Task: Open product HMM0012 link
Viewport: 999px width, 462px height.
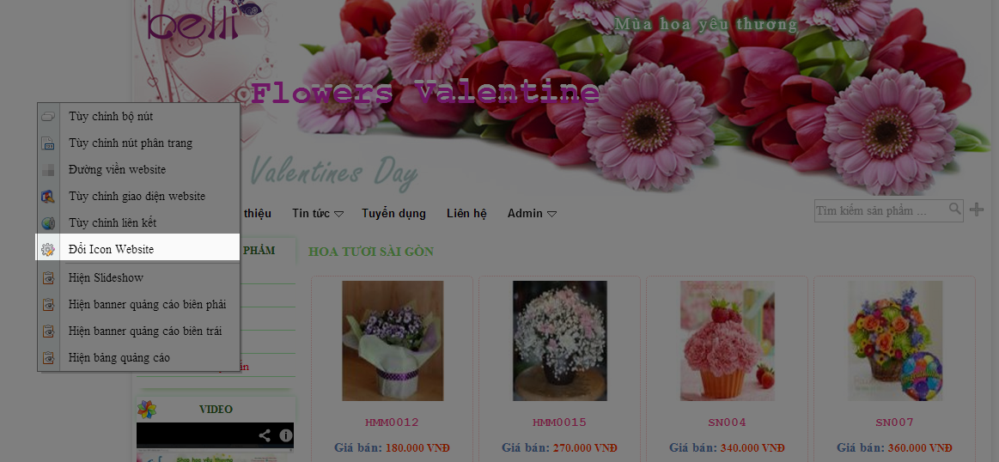Action: coord(392,422)
